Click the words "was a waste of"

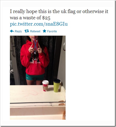[25, 18]
